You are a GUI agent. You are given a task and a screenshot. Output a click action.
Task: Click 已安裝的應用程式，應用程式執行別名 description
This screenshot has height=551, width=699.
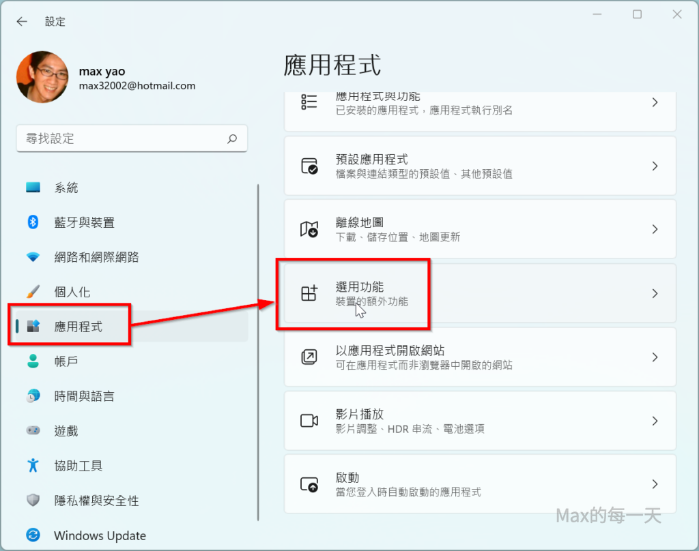pos(424,110)
